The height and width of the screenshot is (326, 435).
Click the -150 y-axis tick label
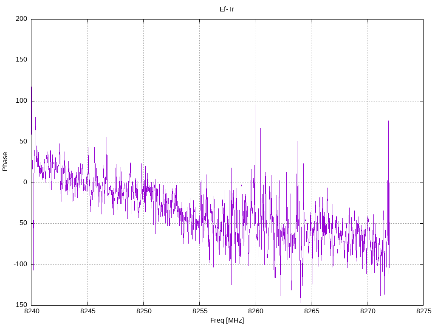(20, 305)
